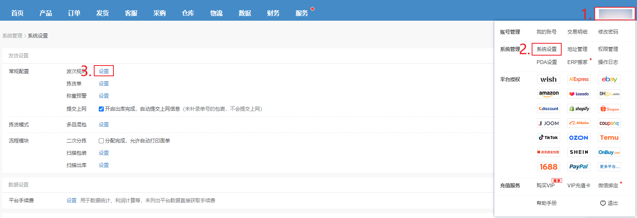Open the 仓库 menu
637x218 pixels.
[x=188, y=13]
